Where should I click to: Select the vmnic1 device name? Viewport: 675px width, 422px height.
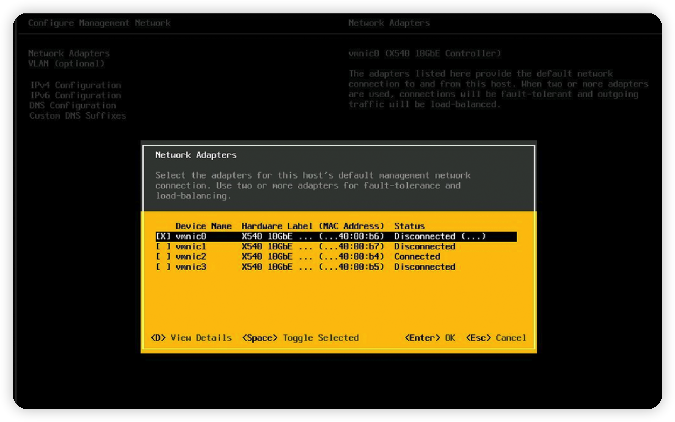tap(191, 246)
